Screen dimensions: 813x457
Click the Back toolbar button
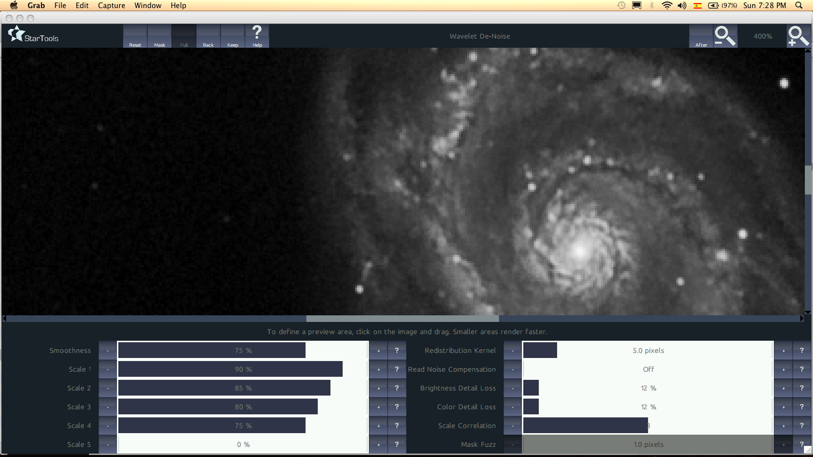click(208, 37)
